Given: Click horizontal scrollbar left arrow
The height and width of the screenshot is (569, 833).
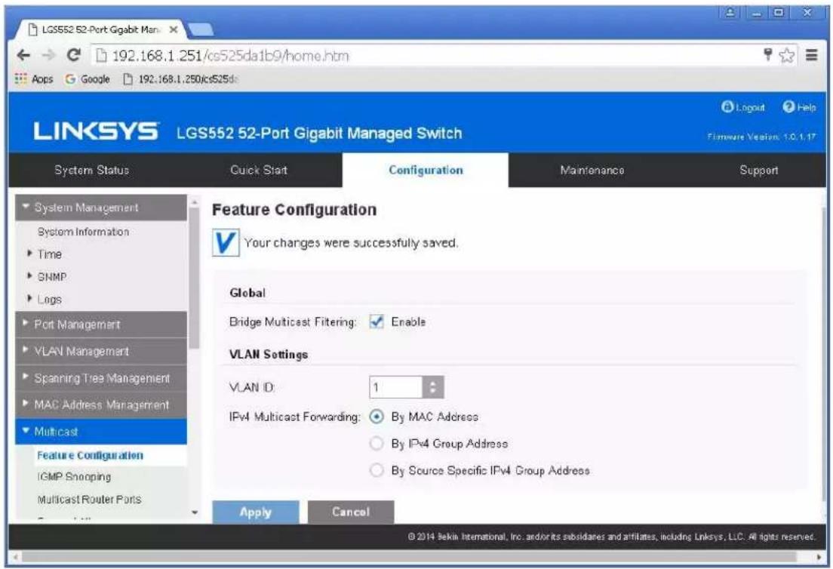Looking at the screenshot, I should pyautogui.click(x=15, y=558).
